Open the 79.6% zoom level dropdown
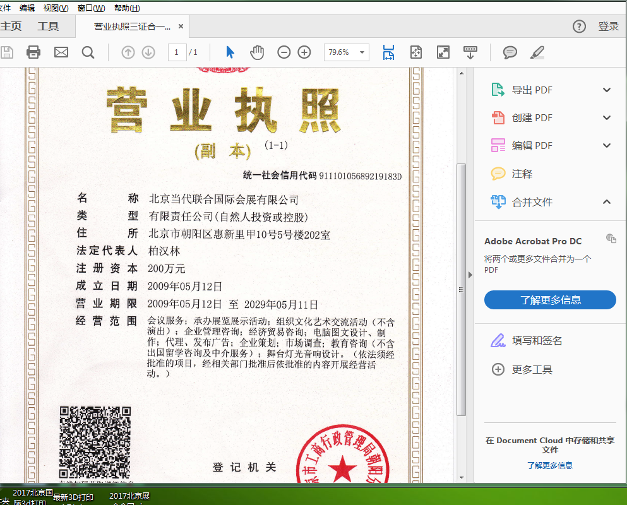The image size is (627, 505). tap(346, 52)
